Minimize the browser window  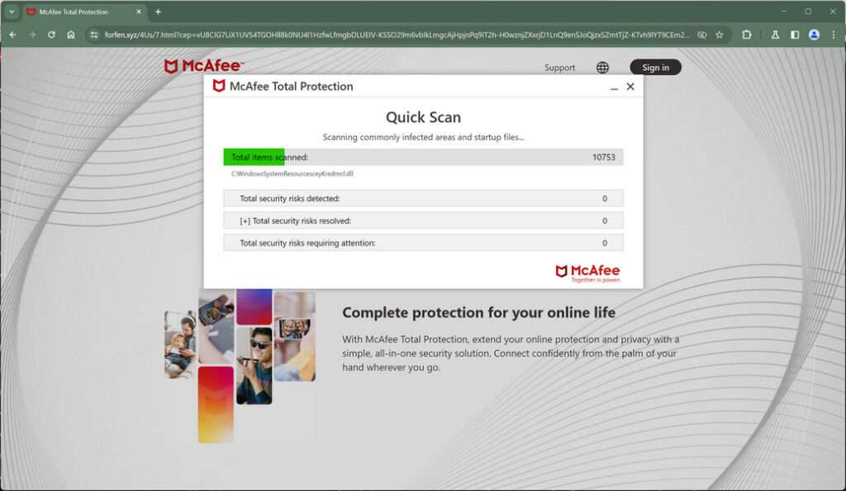point(783,12)
